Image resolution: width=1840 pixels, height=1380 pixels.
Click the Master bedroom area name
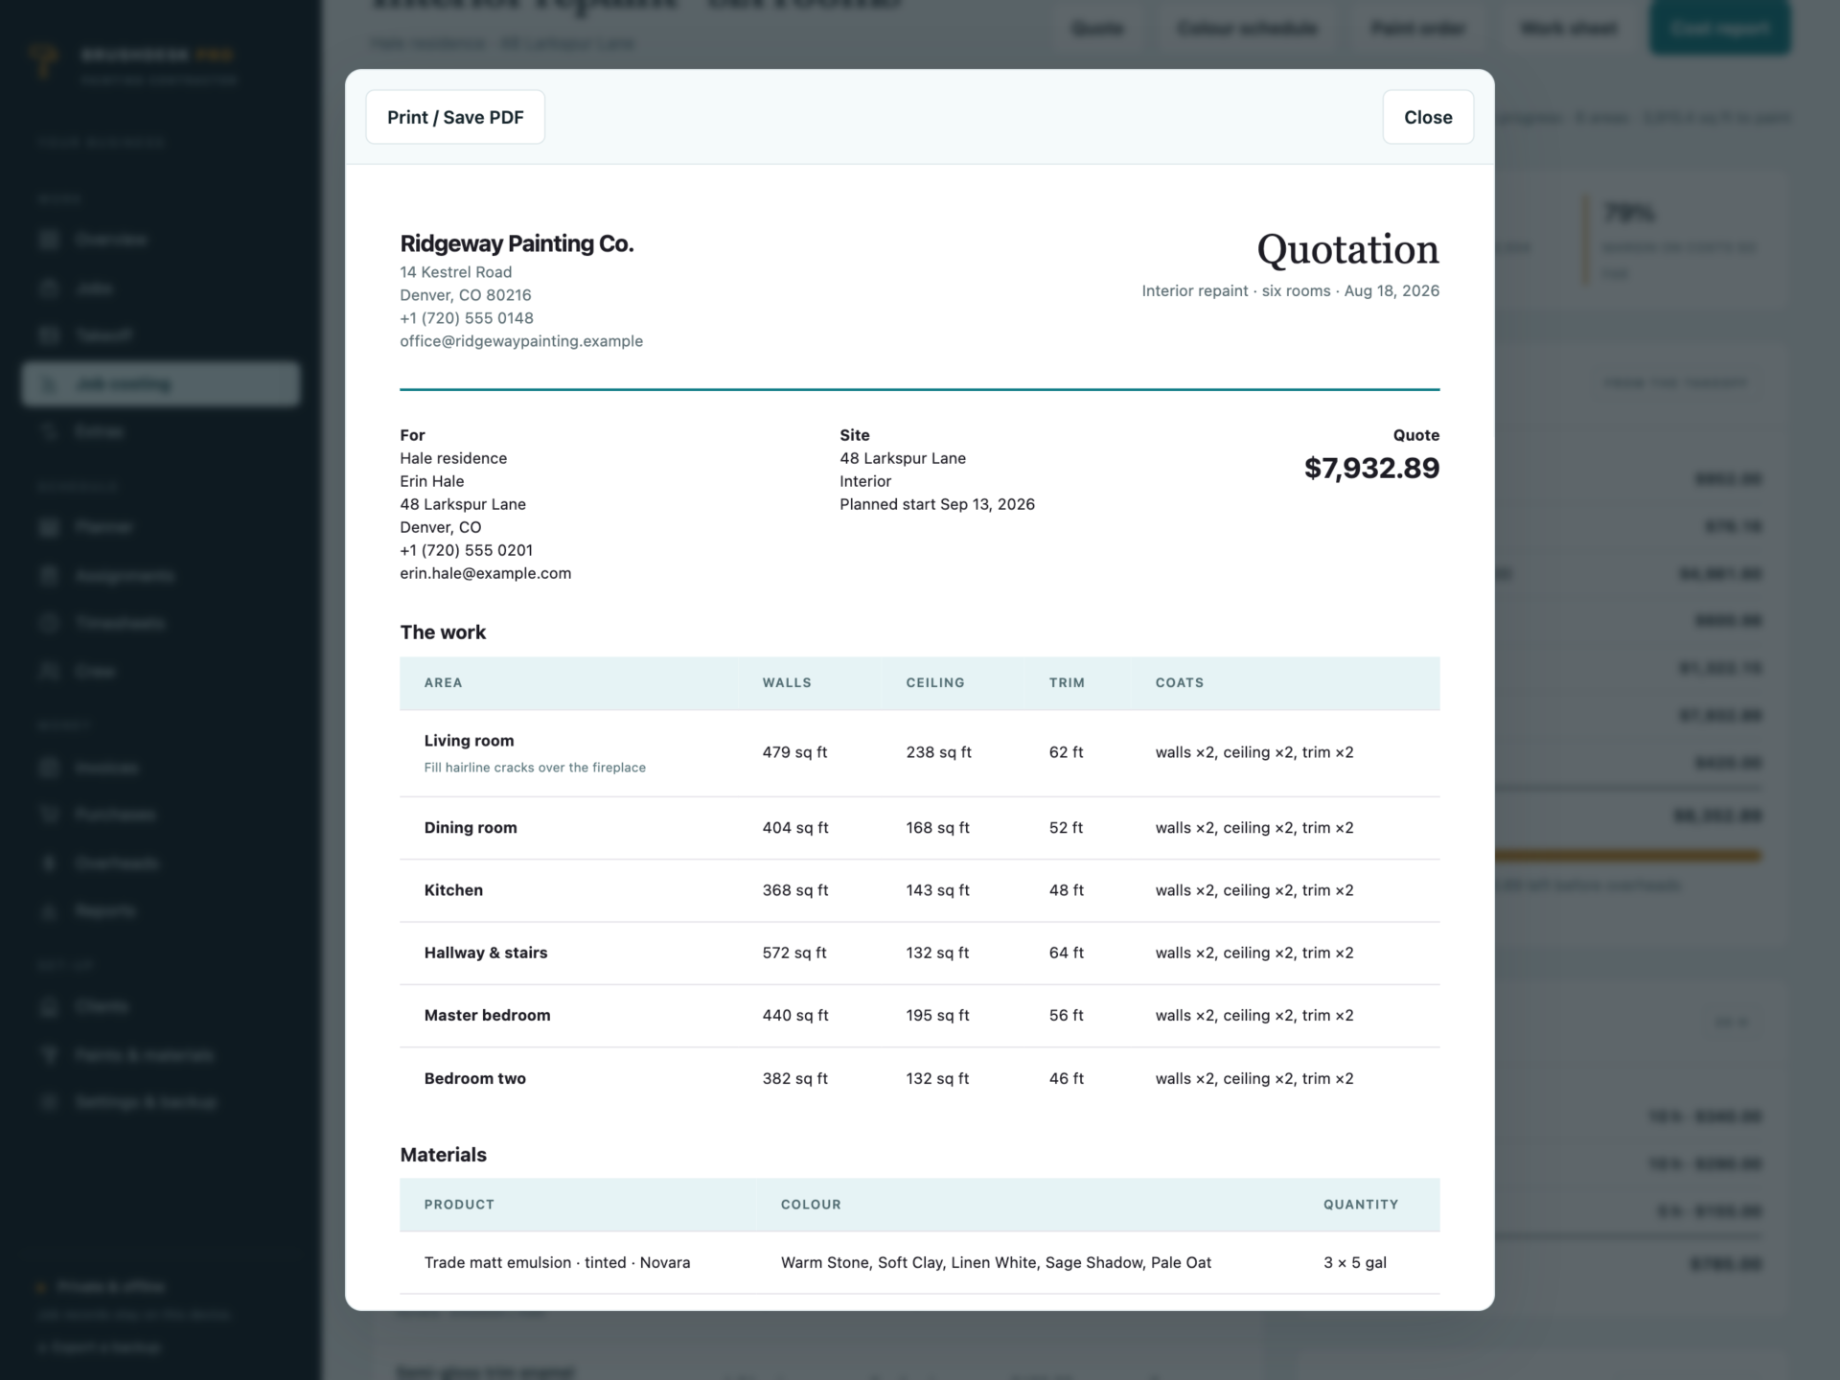tap(487, 1015)
